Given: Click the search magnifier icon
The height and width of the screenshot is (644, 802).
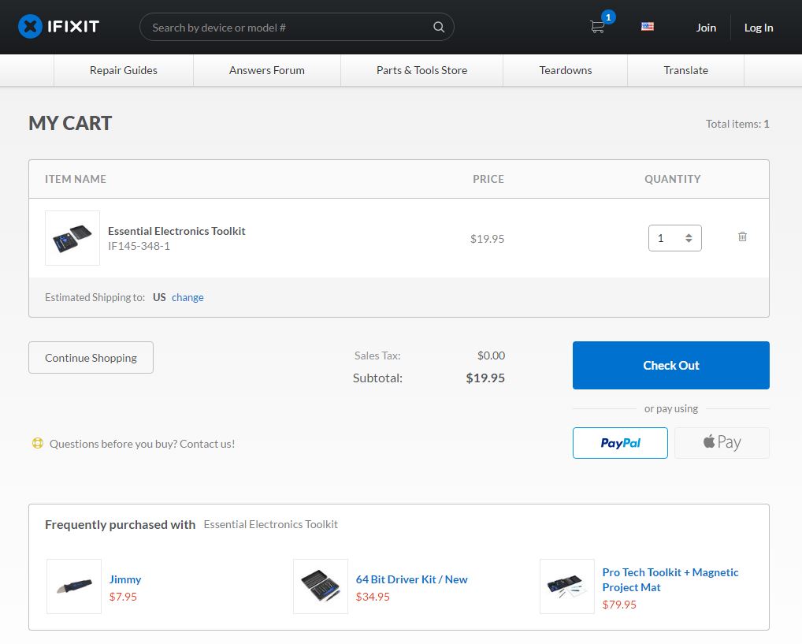Looking at the screenshot, I should click(x=439, y=28).
